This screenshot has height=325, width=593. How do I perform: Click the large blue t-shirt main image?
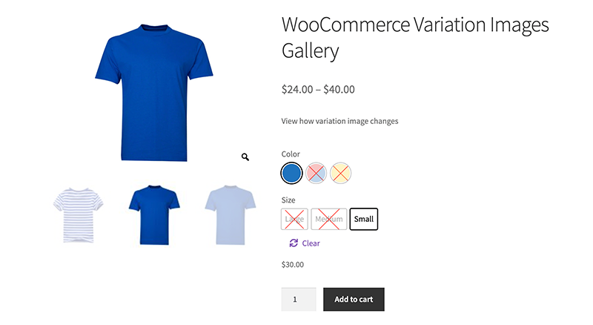coord(154,93)
